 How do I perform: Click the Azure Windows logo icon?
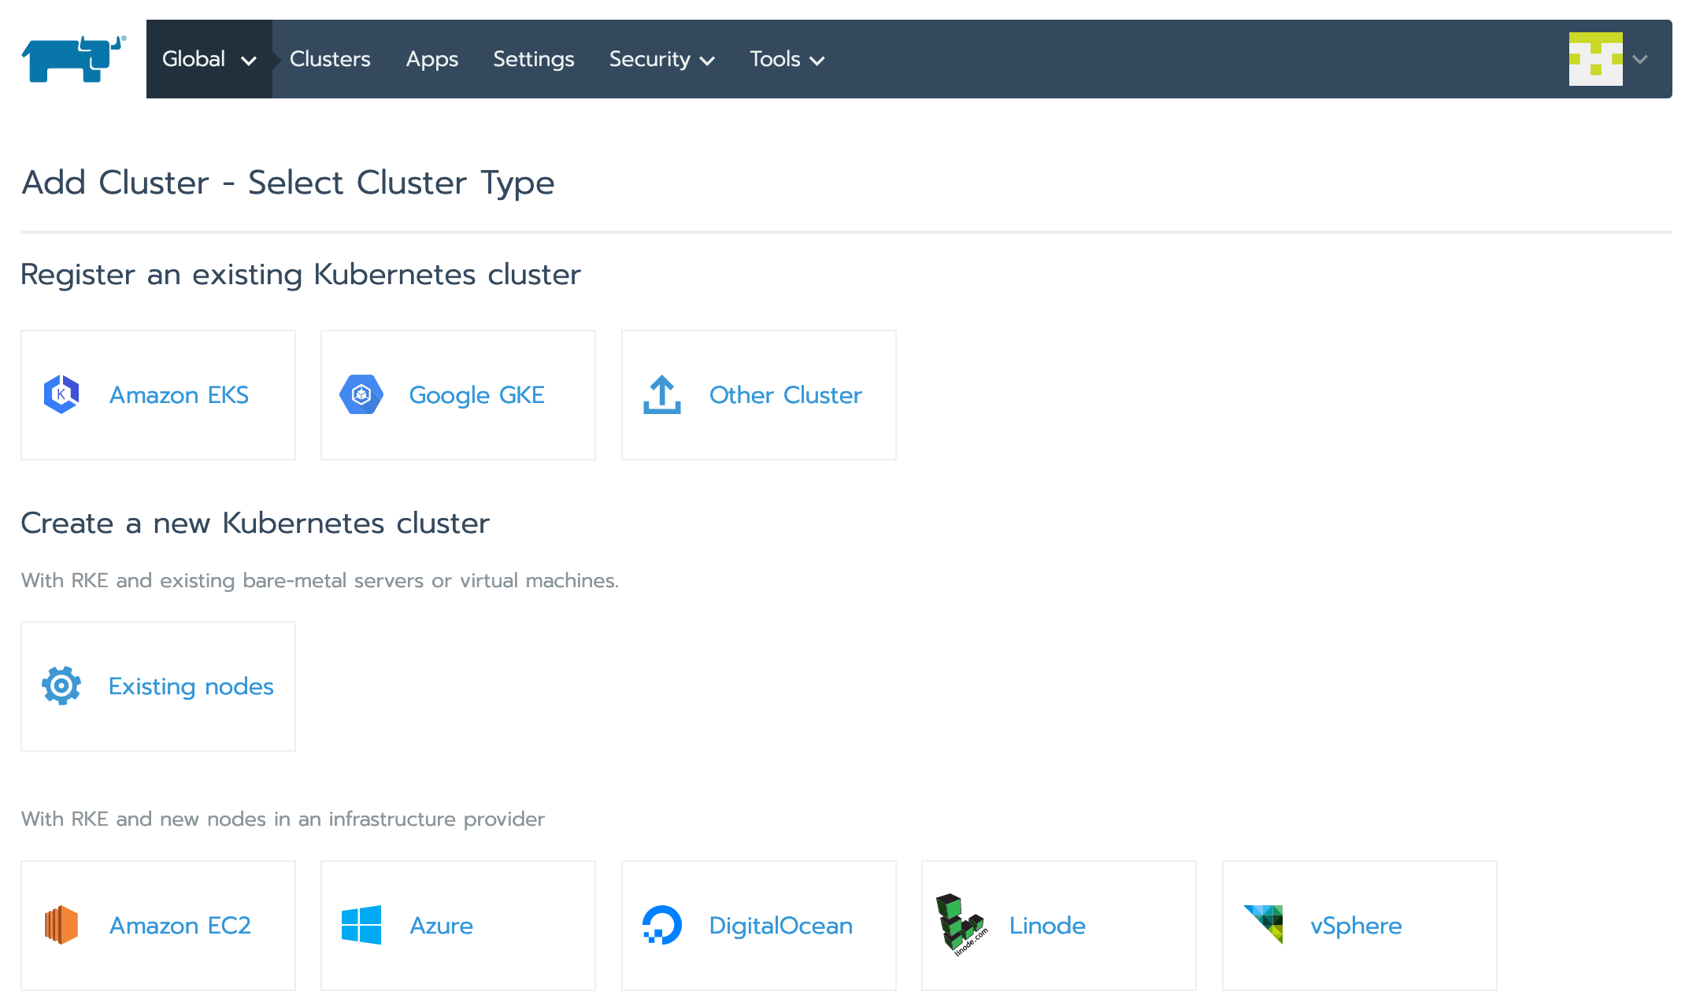361,925
